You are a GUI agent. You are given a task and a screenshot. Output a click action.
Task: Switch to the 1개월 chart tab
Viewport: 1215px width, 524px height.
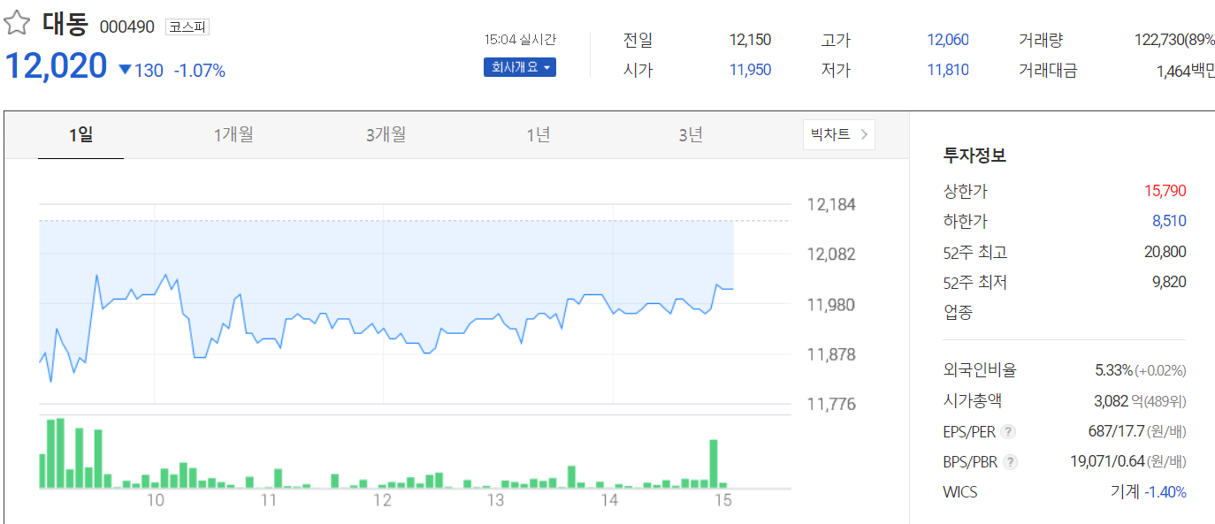click(233, 134)
